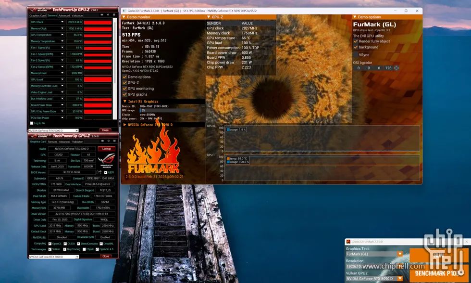Toggle the Vulkan checkbox in GPU-Z Technologies
This screenshot has width=471, height=283.
(50, 249)
